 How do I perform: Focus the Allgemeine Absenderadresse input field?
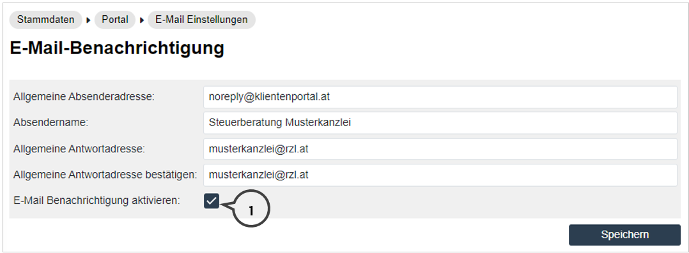(x=440, y=97)
